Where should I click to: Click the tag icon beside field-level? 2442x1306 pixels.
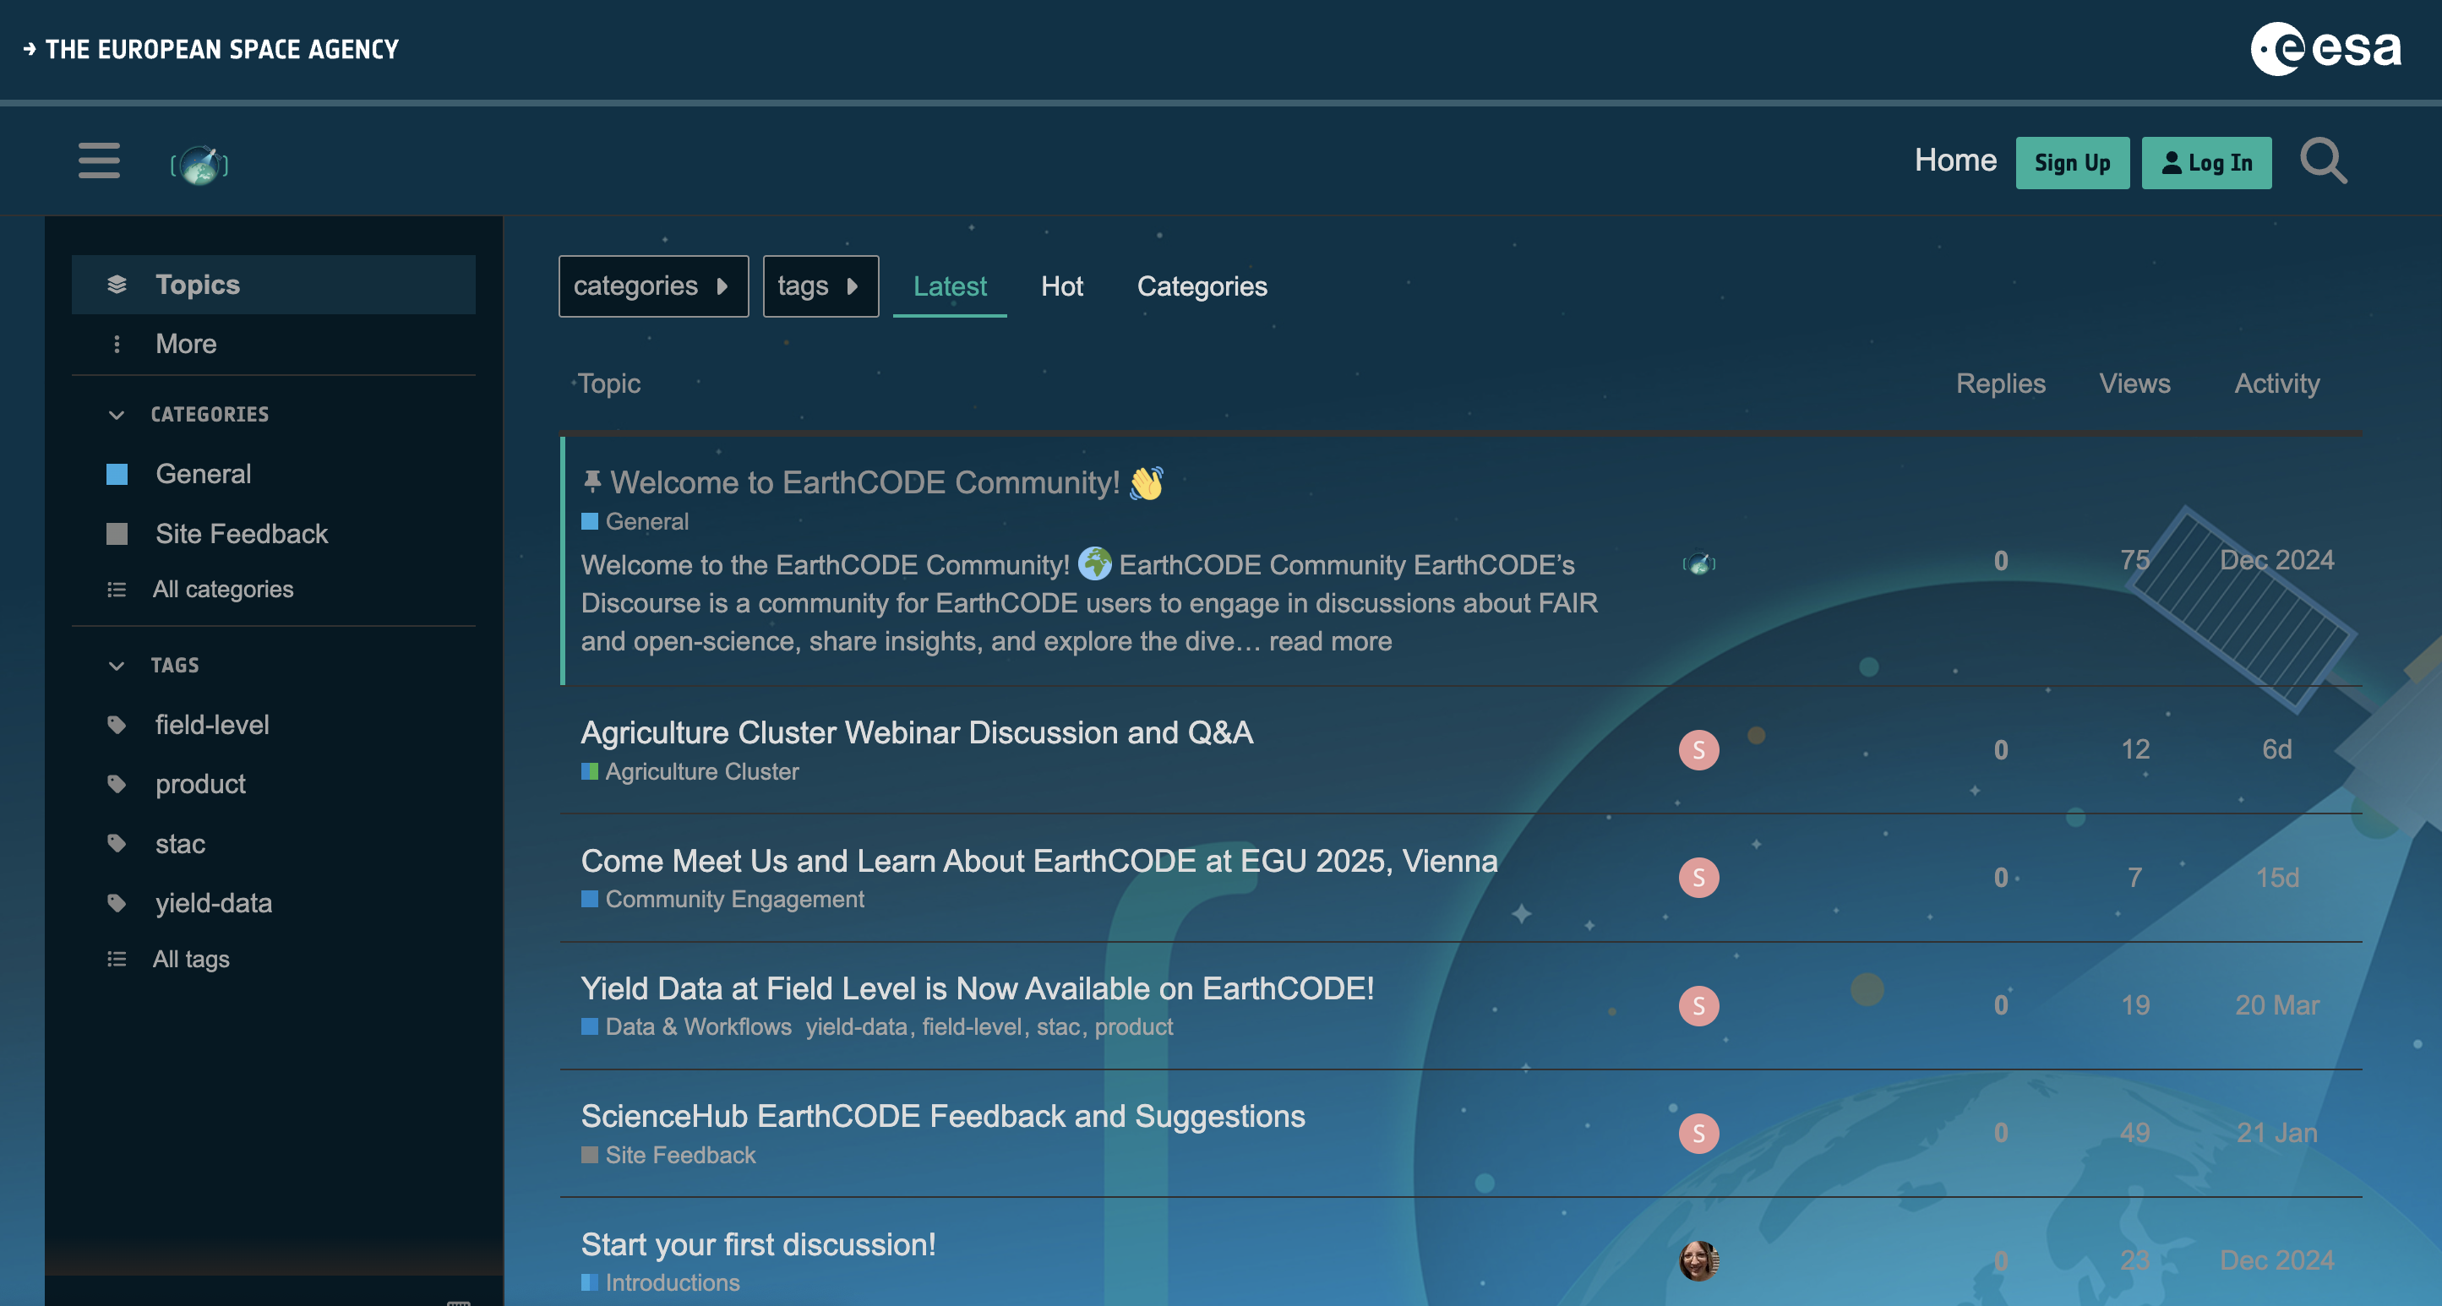click(x=117, y=725)
